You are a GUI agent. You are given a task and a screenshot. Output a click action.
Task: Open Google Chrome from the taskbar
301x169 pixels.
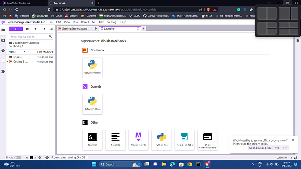coord(190,164)
